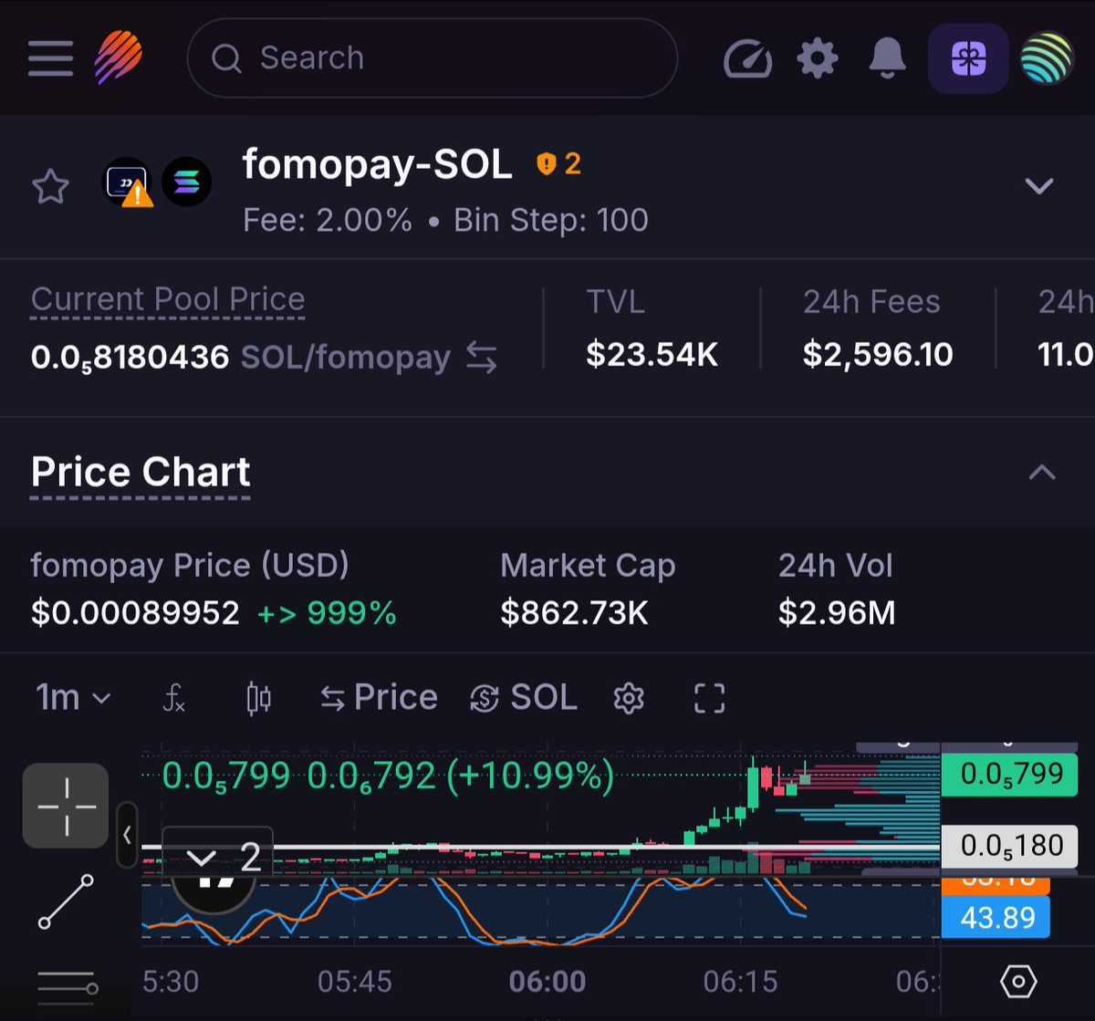The width and height of the screenshot is (1095, 1021).
Task: Open the notifications bell
Action: [887, 58]
